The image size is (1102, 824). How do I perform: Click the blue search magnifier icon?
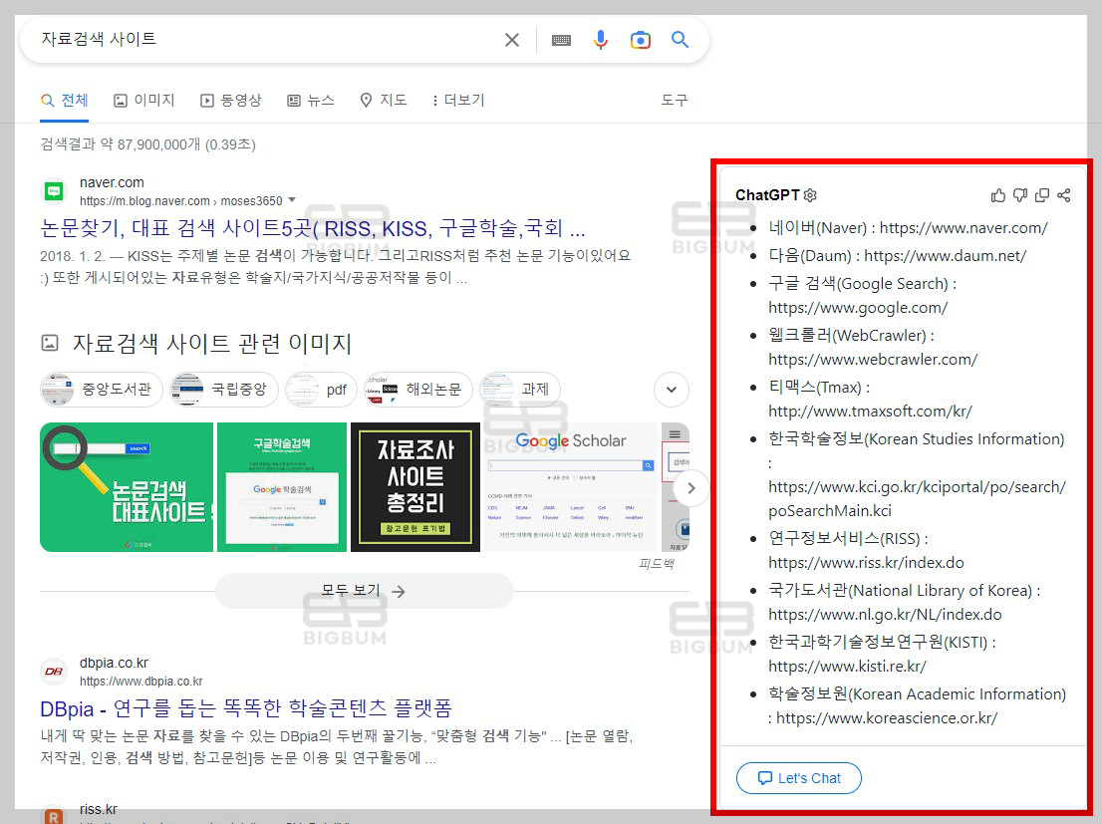[x=680, y=40]
